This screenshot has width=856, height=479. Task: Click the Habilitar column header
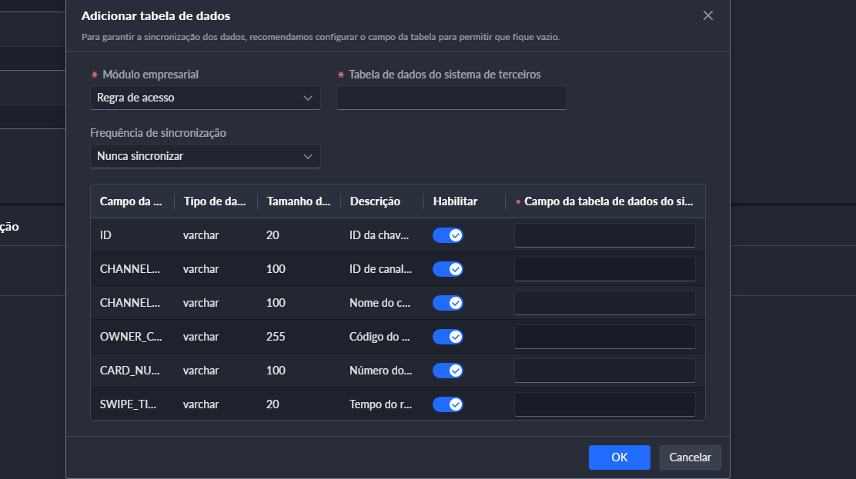pyautogui.click(x=455, y=201)
